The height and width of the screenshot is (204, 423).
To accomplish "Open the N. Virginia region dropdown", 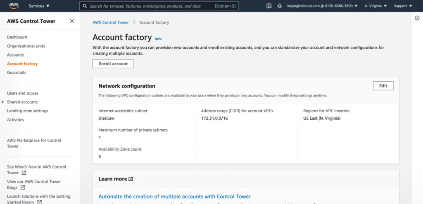I will pos(375,6).
